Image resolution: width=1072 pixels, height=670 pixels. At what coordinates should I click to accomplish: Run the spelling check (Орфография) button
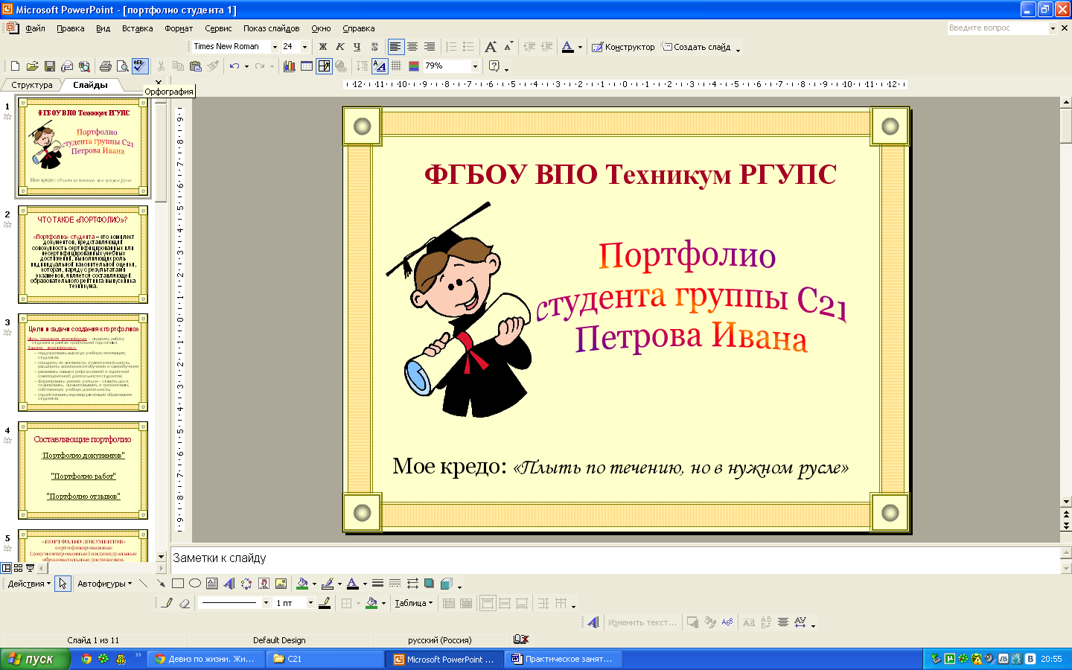pyautogui.click(x=140, y=66)
